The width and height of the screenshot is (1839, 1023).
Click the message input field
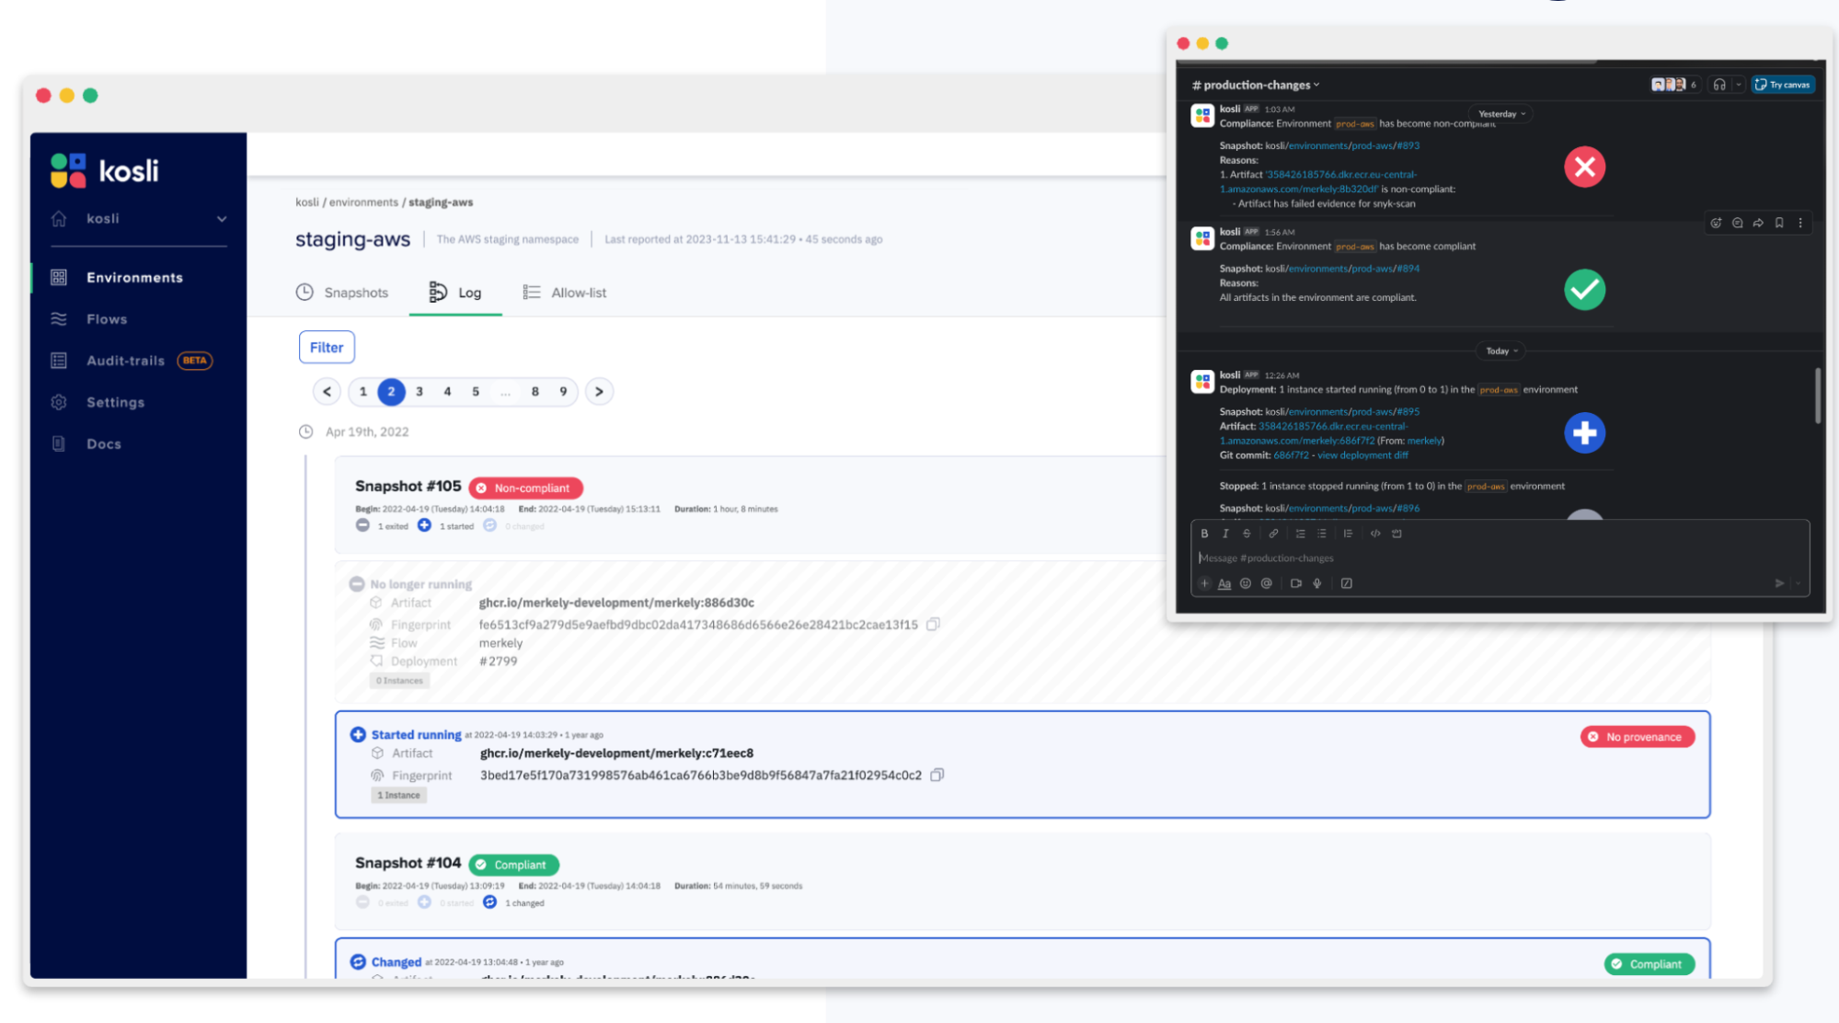[1500, 557]
